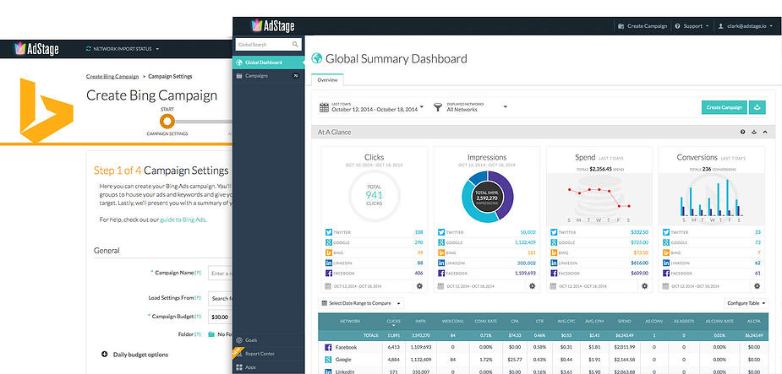Viewport: 782px width, 374px height.
Task: Click the Google icon in the table row
Action: 328,360
